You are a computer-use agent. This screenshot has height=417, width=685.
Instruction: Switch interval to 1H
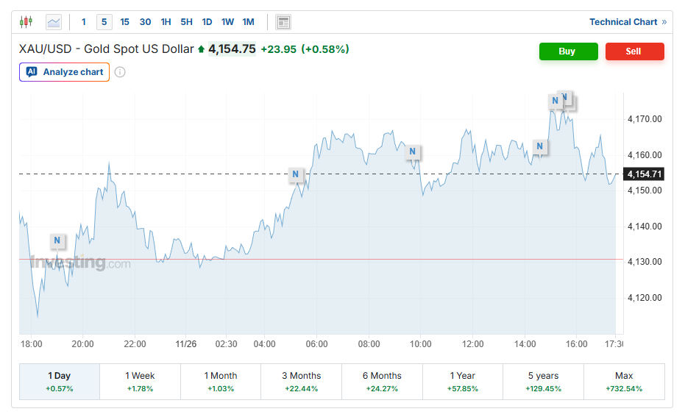(166, 22)
